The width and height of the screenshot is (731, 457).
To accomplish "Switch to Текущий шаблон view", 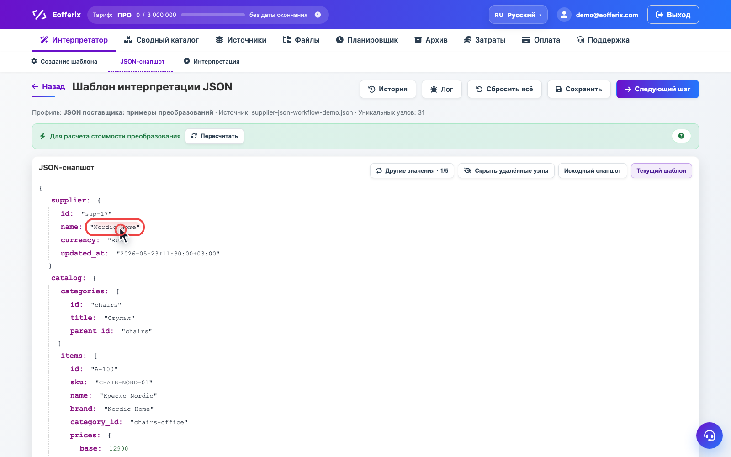I will [x=661, y=171].
